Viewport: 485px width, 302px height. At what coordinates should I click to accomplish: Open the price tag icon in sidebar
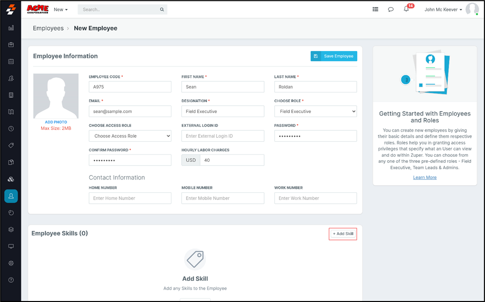[x=11, y=146]
